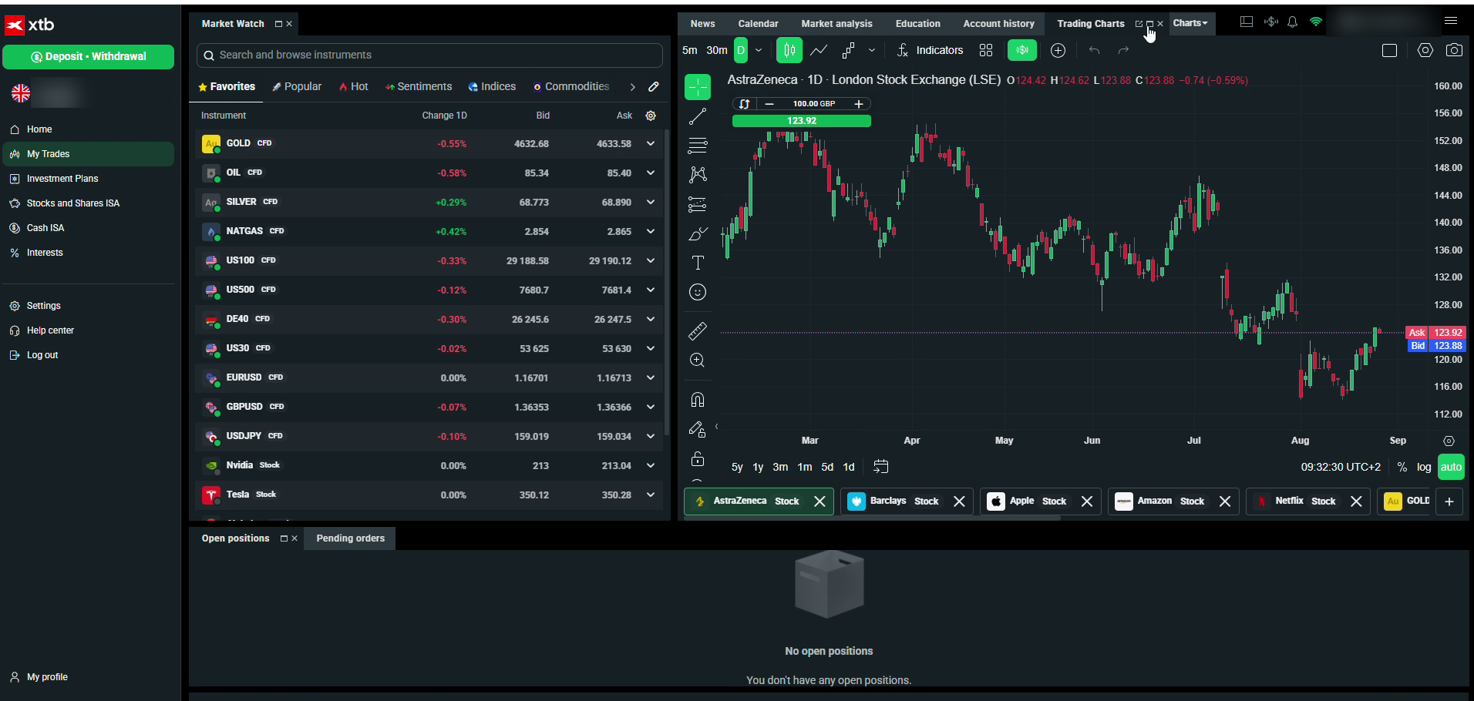Open the Charts dropdown menu
This screenshot has height=701, width=1474.
[1191, 23]
